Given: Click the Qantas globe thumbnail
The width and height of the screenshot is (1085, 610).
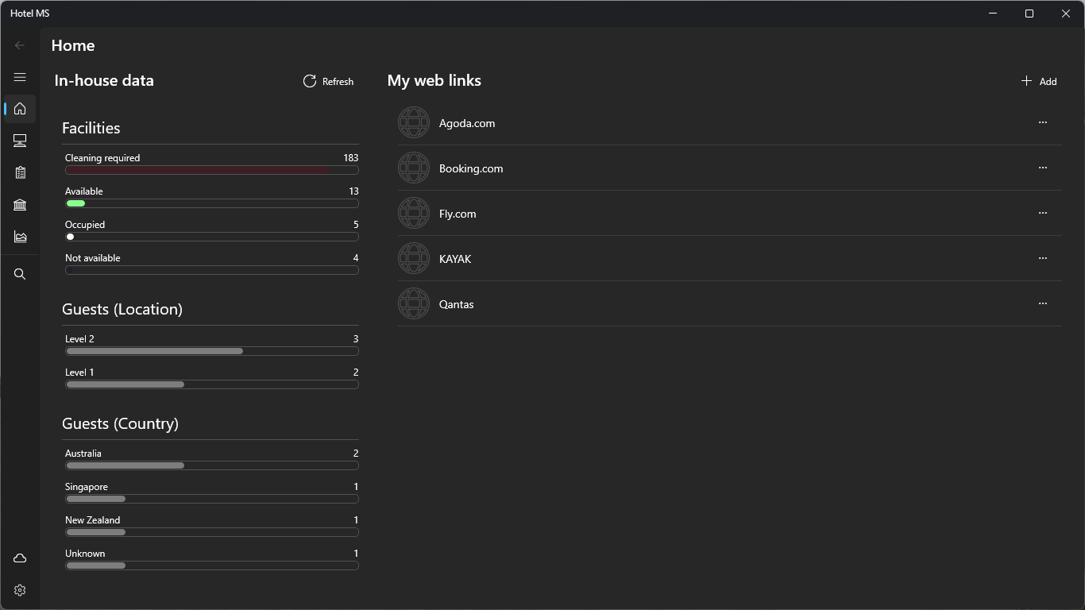Looking at the screenshot, I should (414, 304).
